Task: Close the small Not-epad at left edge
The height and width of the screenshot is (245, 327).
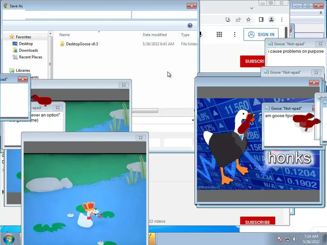Action: coord(23,79)
